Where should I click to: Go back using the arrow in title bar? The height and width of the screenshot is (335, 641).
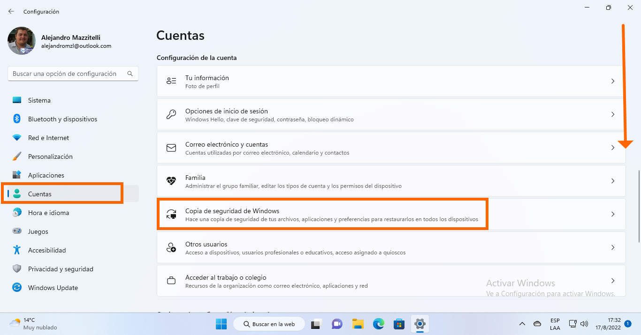tap(11, 11)
